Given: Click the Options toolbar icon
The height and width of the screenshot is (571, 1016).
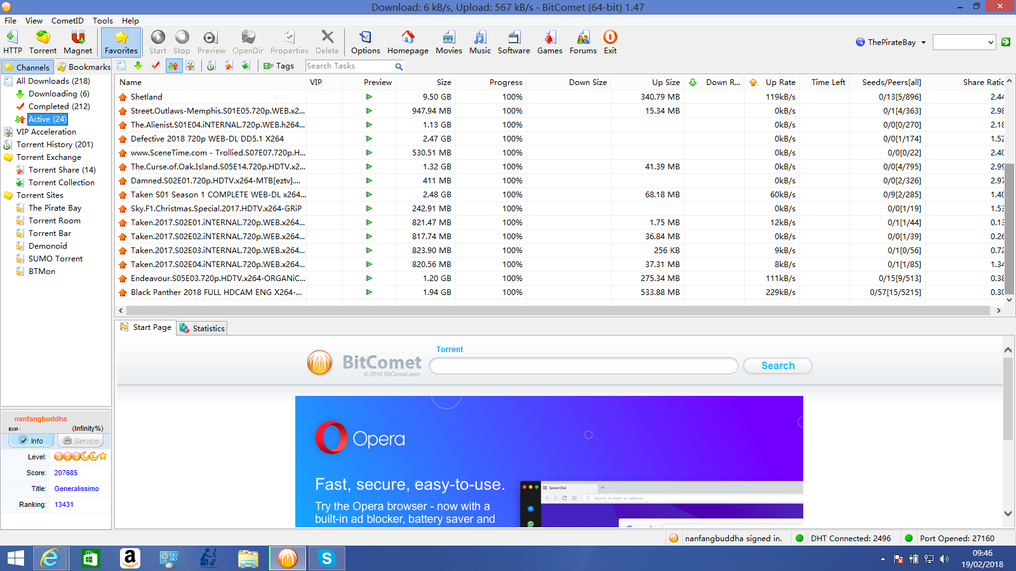Looking at the screenshot, I should [366, 43].
